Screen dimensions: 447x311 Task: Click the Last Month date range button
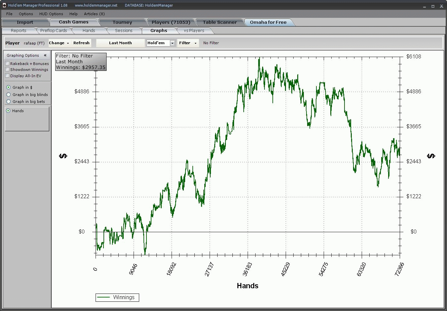point(120,43)
